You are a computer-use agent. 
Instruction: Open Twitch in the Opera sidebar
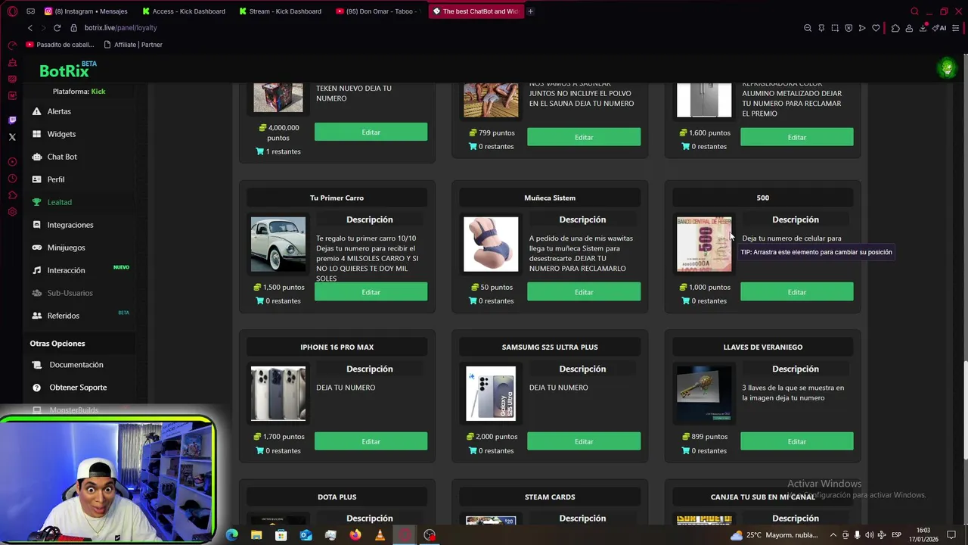coord(12,120)
